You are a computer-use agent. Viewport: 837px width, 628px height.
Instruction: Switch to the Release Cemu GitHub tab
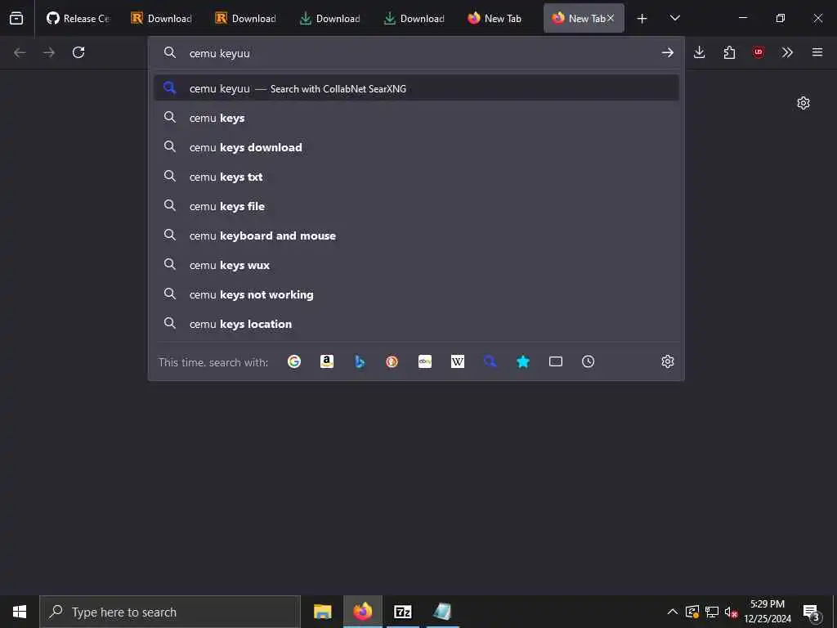[x=78, y=18]
